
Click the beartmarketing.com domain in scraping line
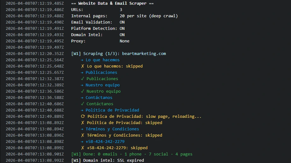click(x=144, y=54)
